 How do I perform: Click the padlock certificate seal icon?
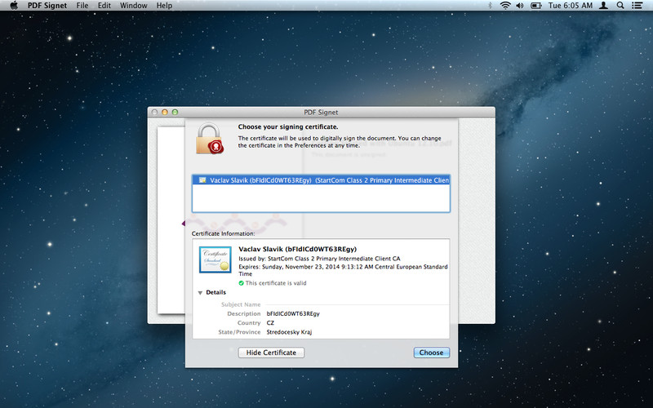pos(210,139)
